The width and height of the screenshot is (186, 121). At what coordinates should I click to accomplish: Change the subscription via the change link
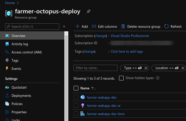(x=100, y=36)
